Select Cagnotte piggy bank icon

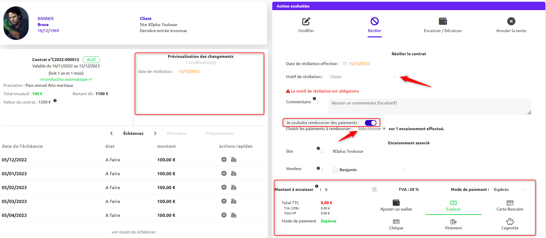click(510, 222)
